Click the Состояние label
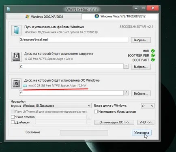 [33, 132]
